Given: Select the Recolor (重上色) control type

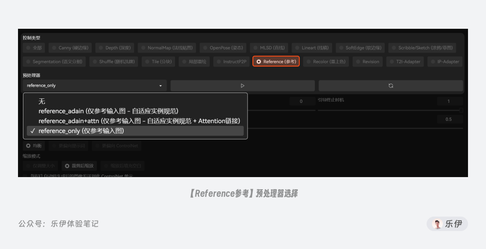Looking at the screenshot, I should click(326, 62).
